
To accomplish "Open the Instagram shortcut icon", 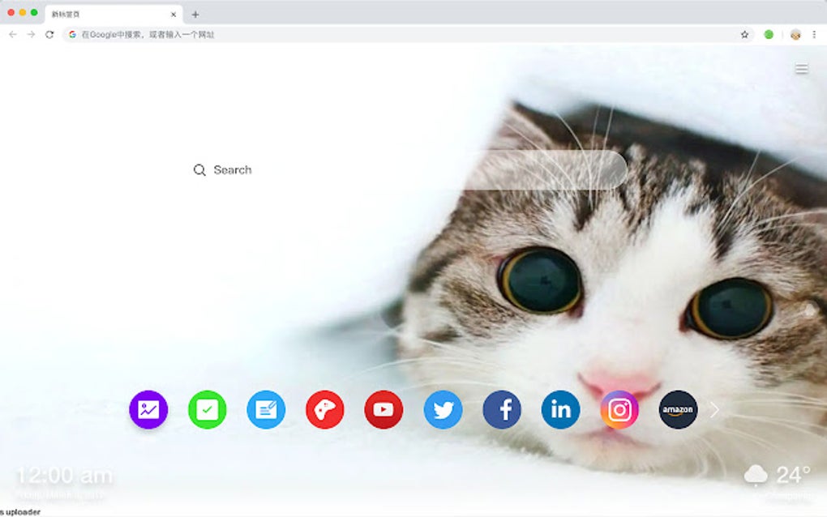I will (619, 410).
